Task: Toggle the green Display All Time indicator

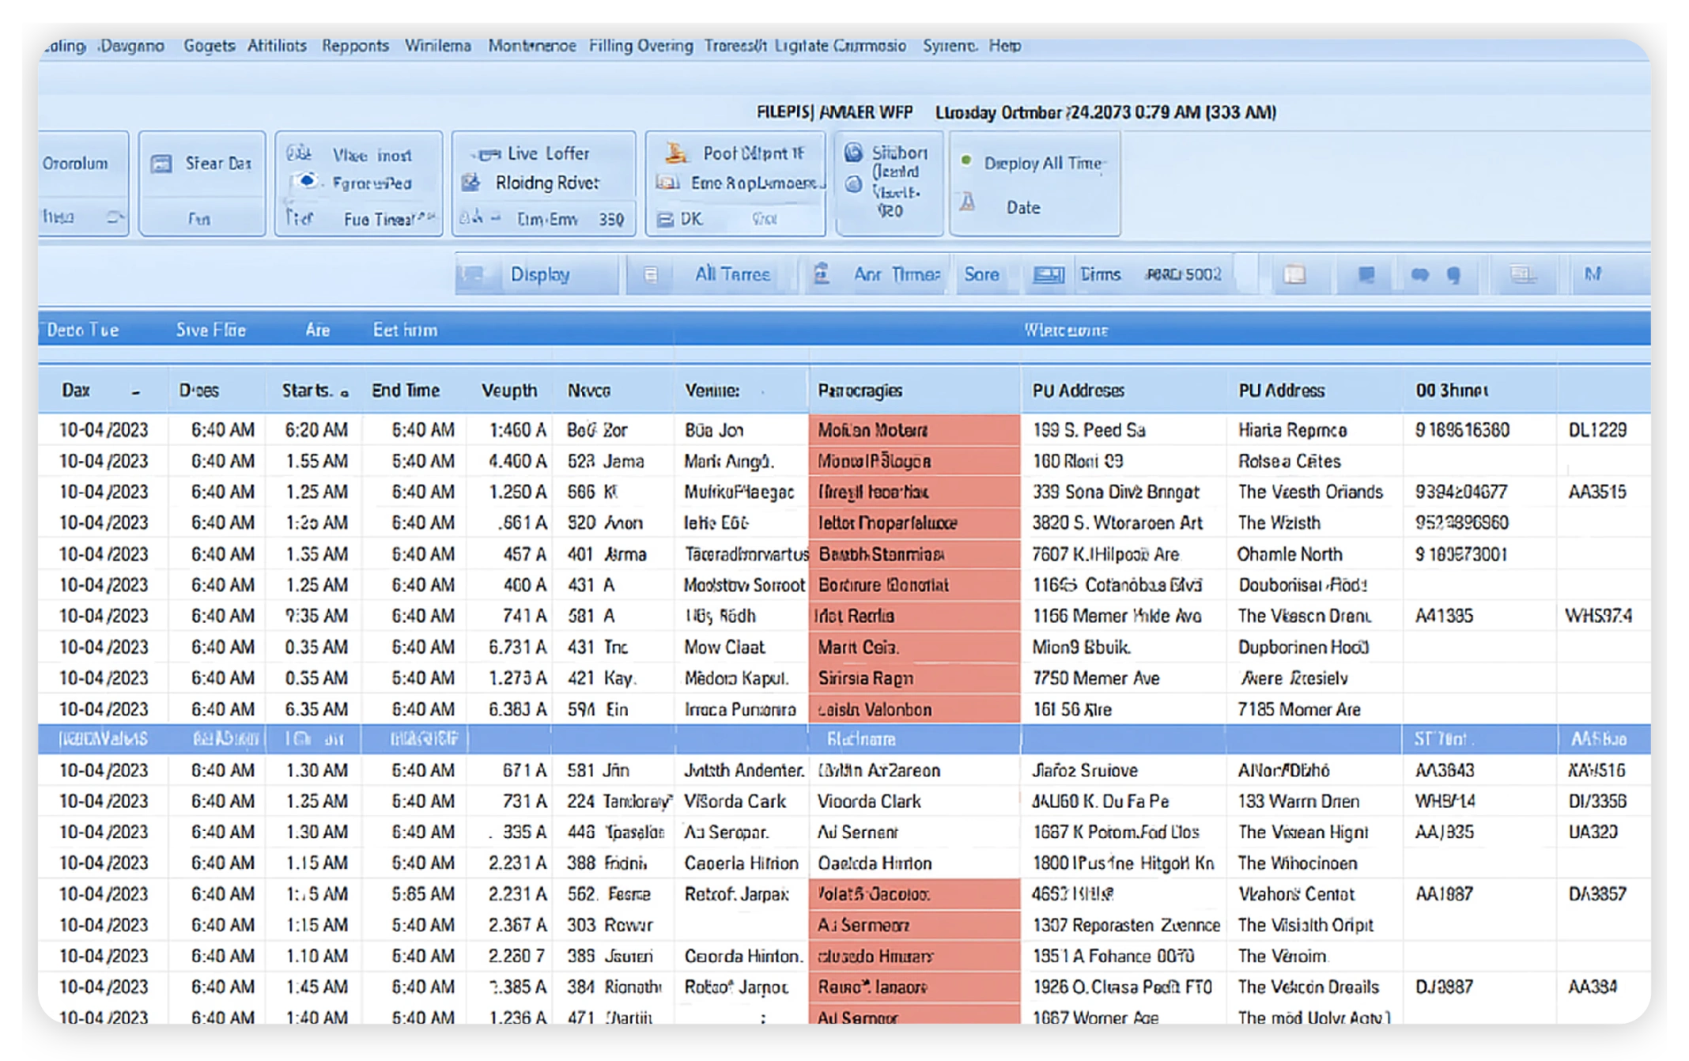Action: pyautogui.click(x=966, y=160)
